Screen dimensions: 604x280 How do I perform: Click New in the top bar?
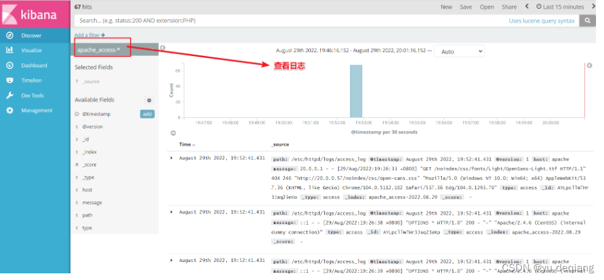pos(446,7)
